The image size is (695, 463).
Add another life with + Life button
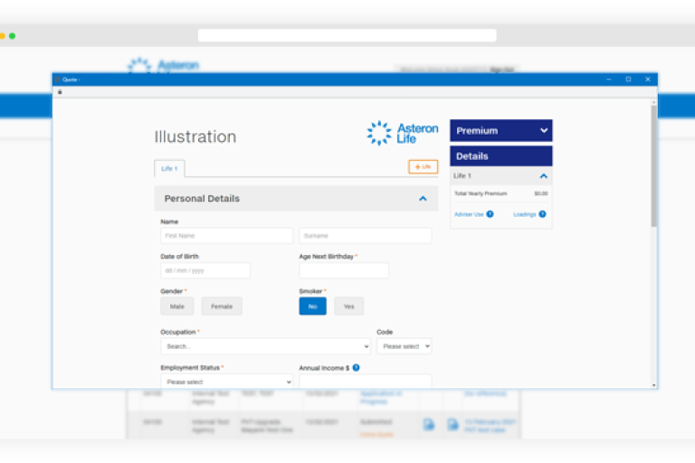point(423,167)
